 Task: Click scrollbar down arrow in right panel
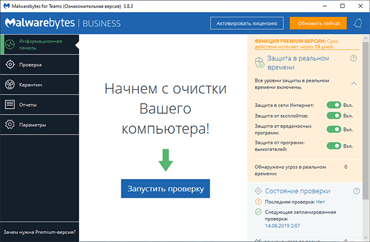tap(366, 238)
